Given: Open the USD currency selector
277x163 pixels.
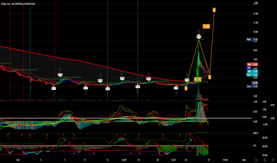Looking at the screenshot, I should click(256, 3).
